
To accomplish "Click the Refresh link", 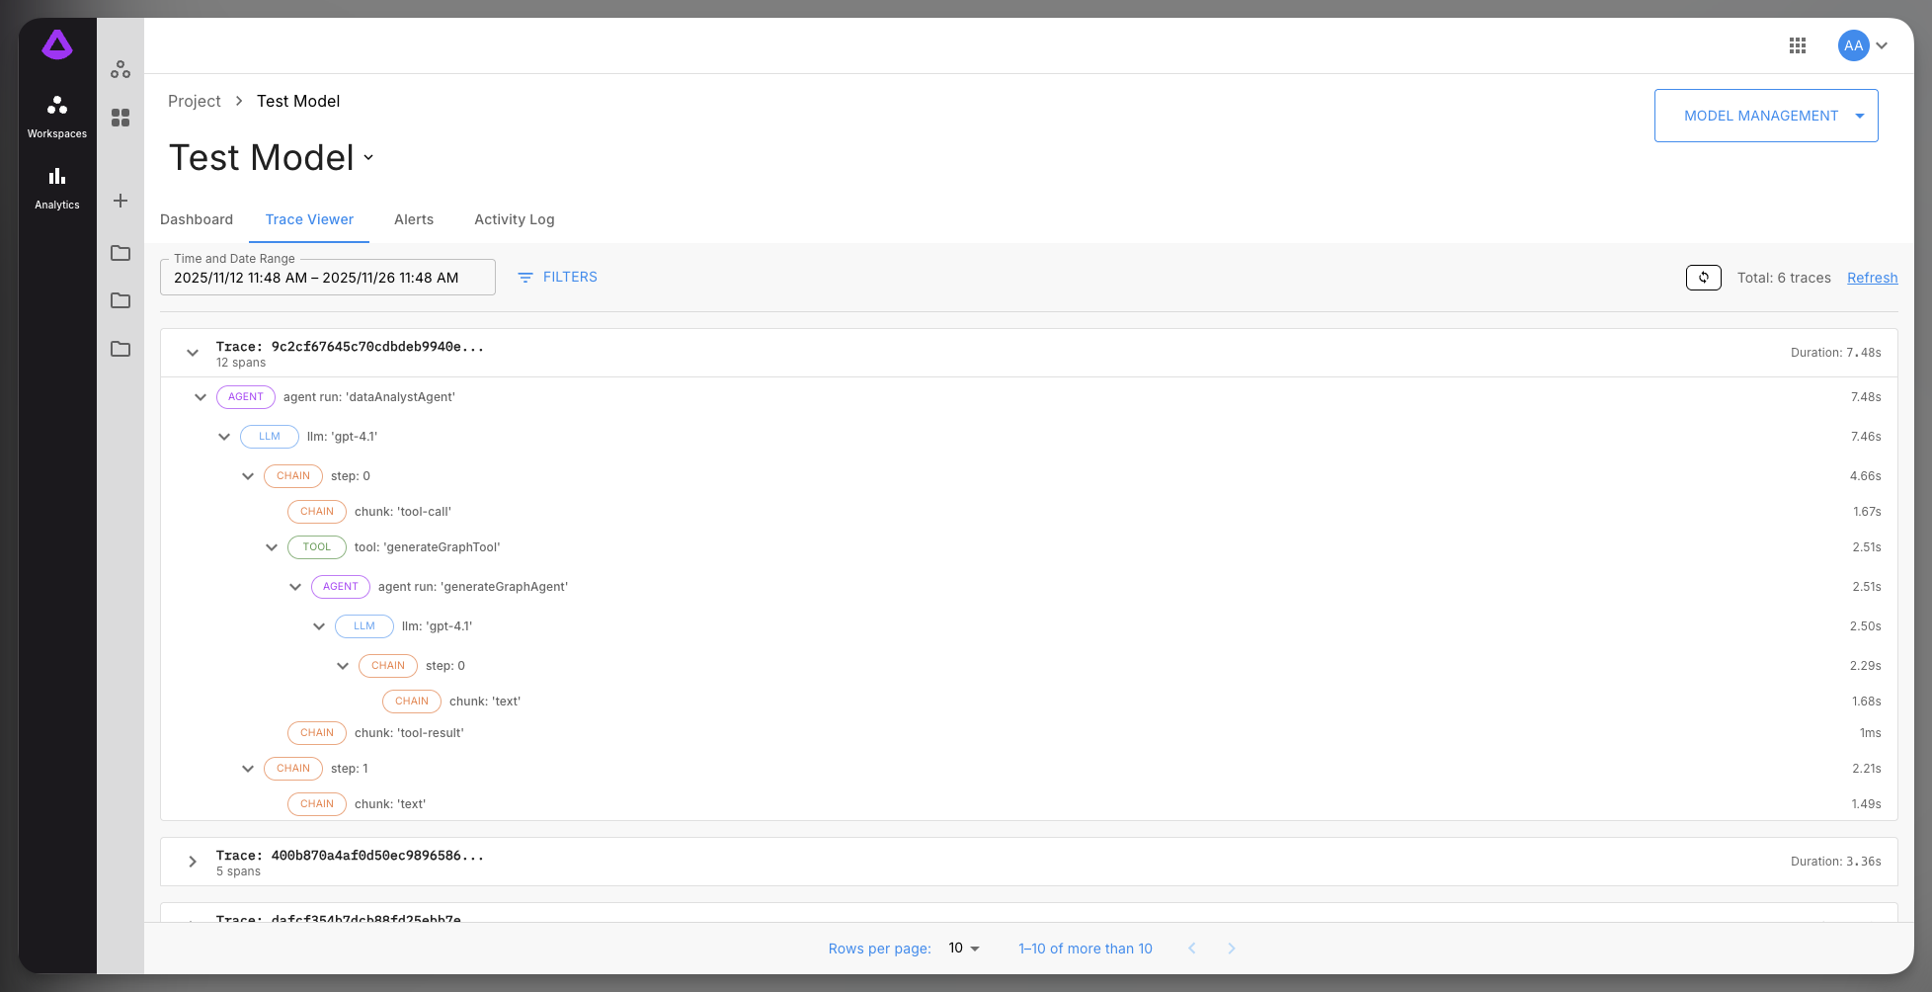I will pos(1873,278).
